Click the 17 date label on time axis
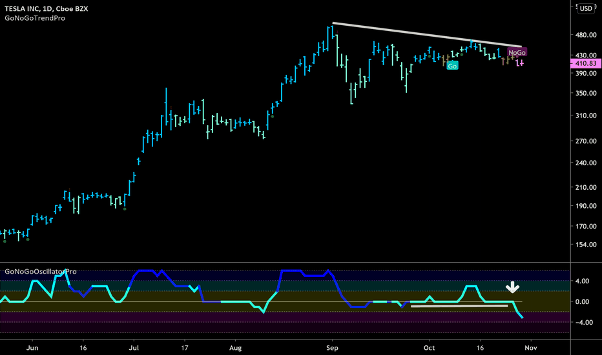This screenshot has height=355, width=602. (x=185, y=348)
